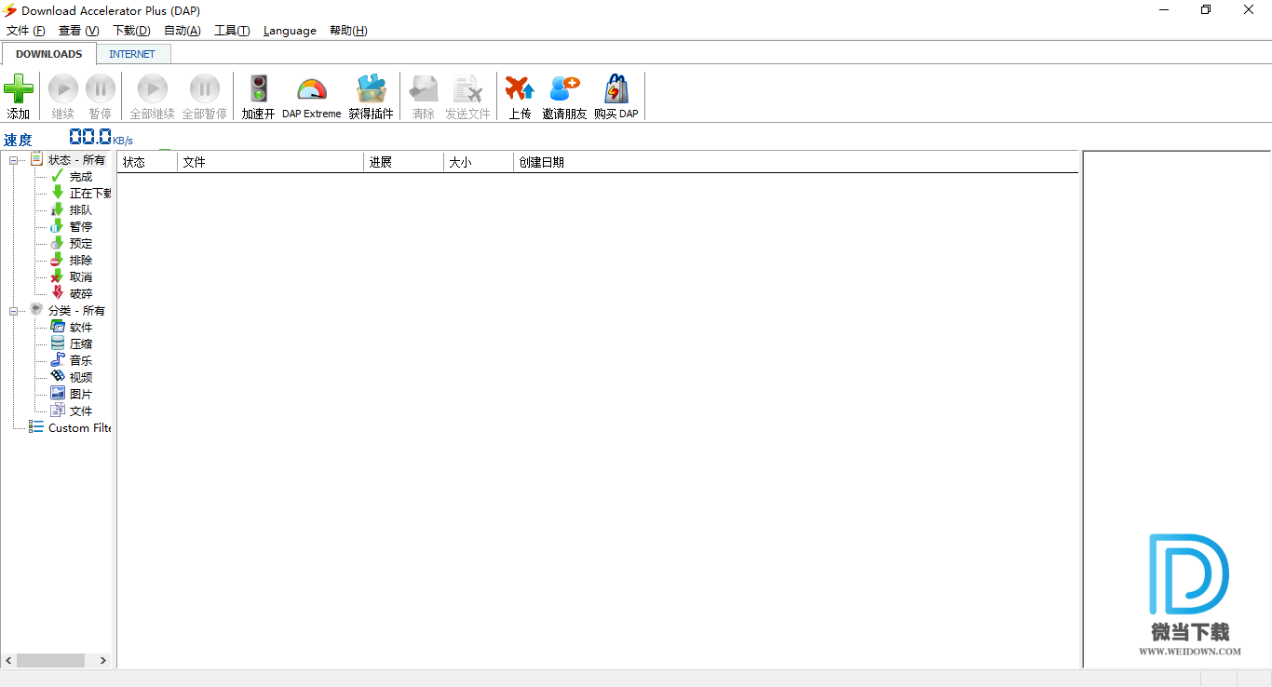Select the 视频 video category
The image size is (1272, 687).
pos(81,378)
